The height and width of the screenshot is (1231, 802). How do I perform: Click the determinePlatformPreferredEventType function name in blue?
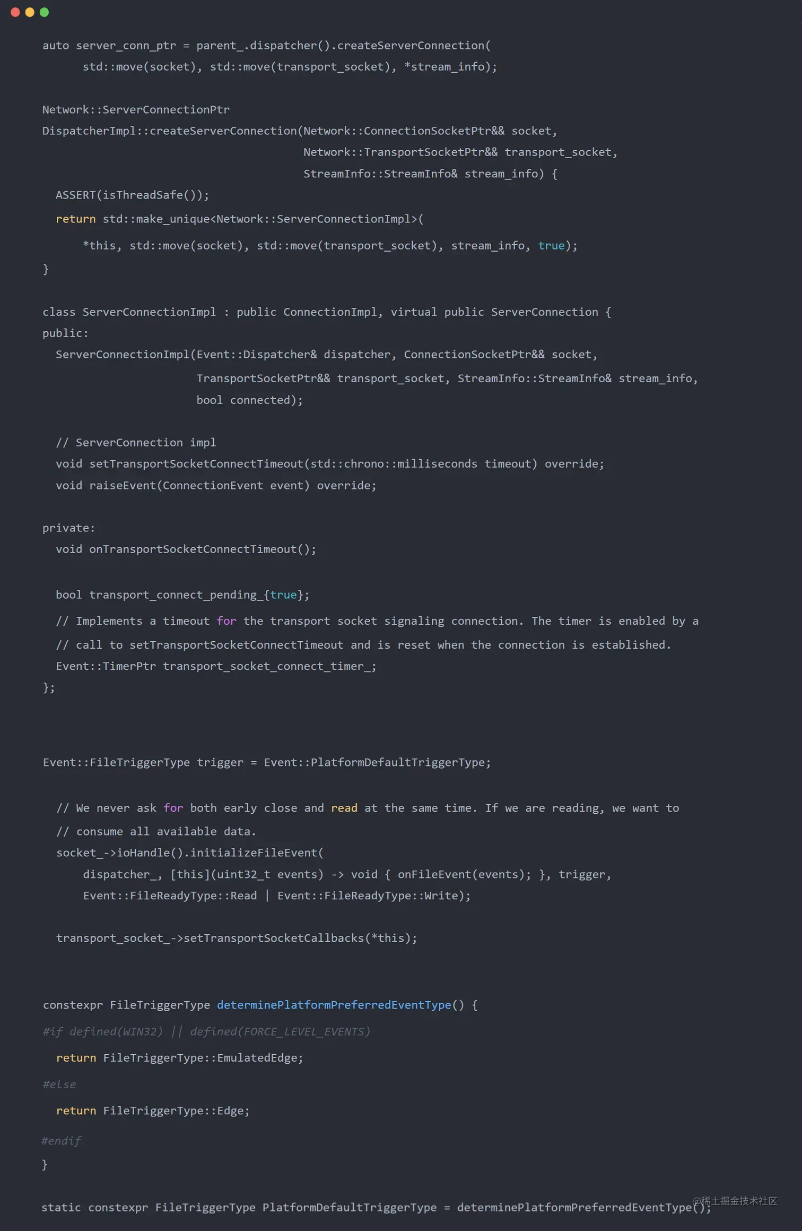tap(334, 1005)
